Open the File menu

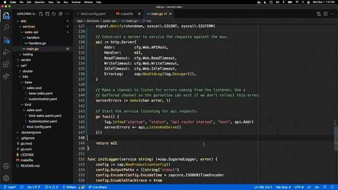[21, 2]
